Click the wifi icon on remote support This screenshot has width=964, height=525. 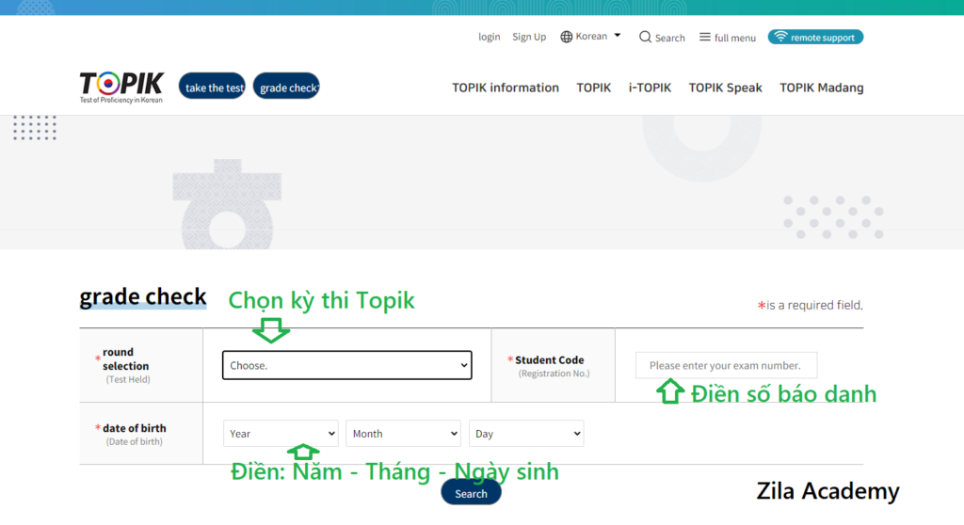tap(780, 37)
